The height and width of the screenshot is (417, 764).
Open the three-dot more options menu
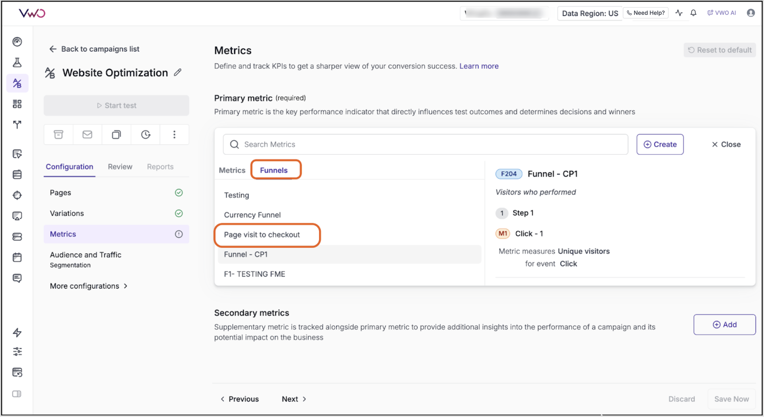tap(174, 134)
